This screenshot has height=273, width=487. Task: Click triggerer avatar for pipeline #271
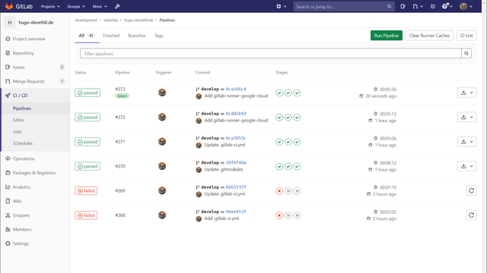162,142
